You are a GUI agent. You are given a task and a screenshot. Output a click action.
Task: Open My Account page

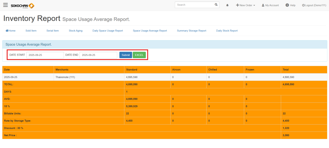(x=270, y=5)
